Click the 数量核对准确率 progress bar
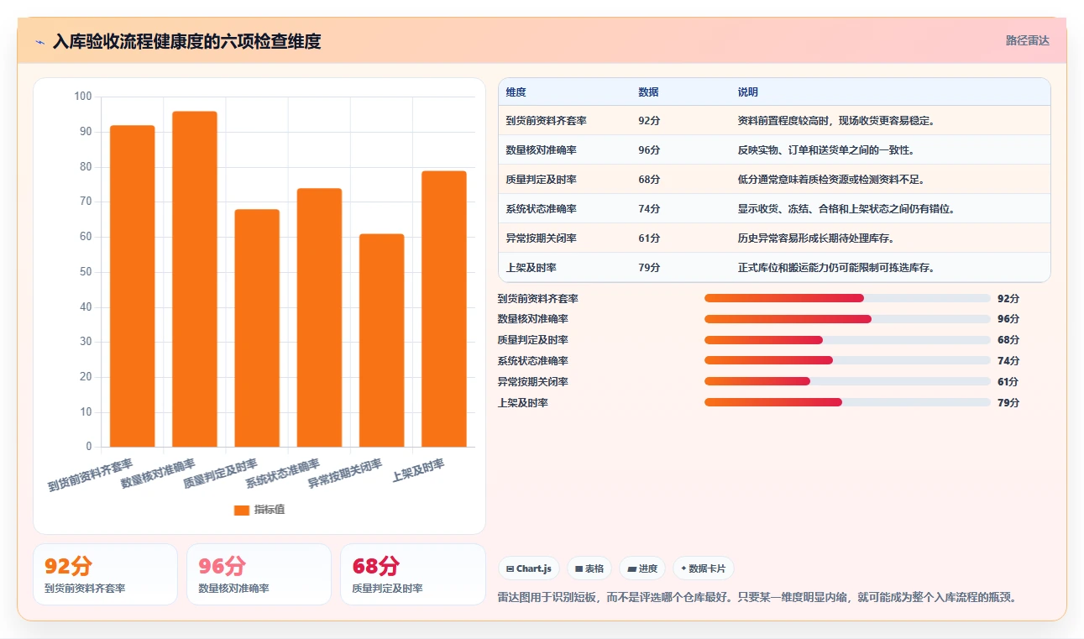This screenshot has width=1084, height=639. [x=847, y=319]
